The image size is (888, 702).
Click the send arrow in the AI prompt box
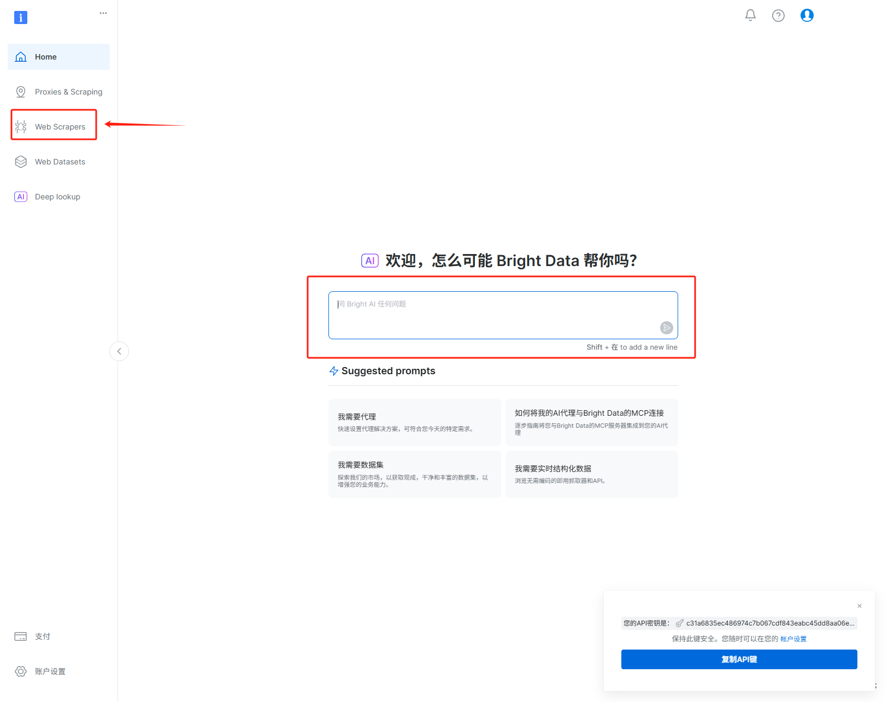click(666, 328)
